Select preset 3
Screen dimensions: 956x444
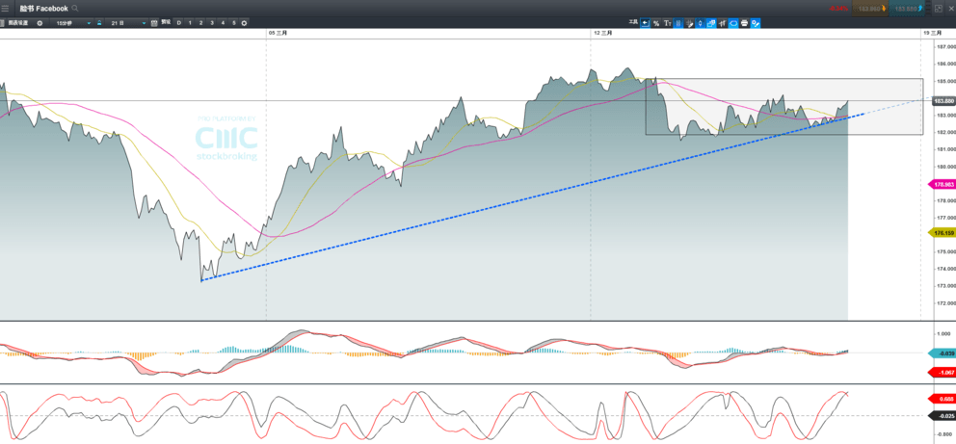[212, 23]
